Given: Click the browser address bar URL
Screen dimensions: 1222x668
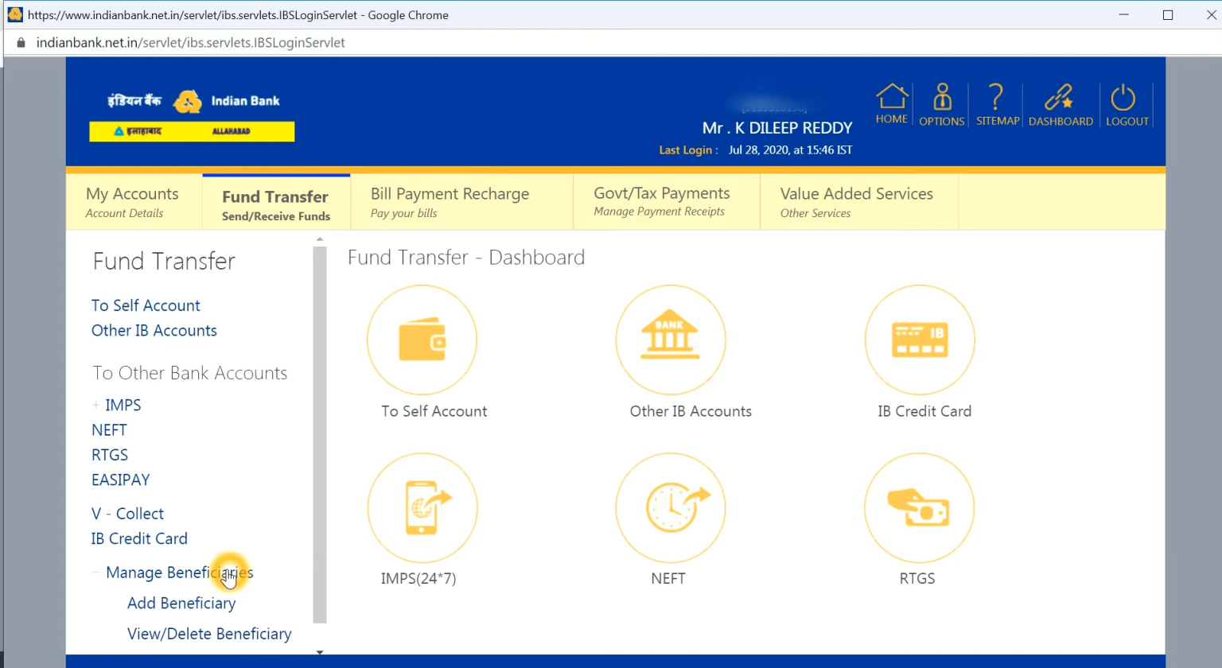Looking at the screenshot, I should coord(191,42).
